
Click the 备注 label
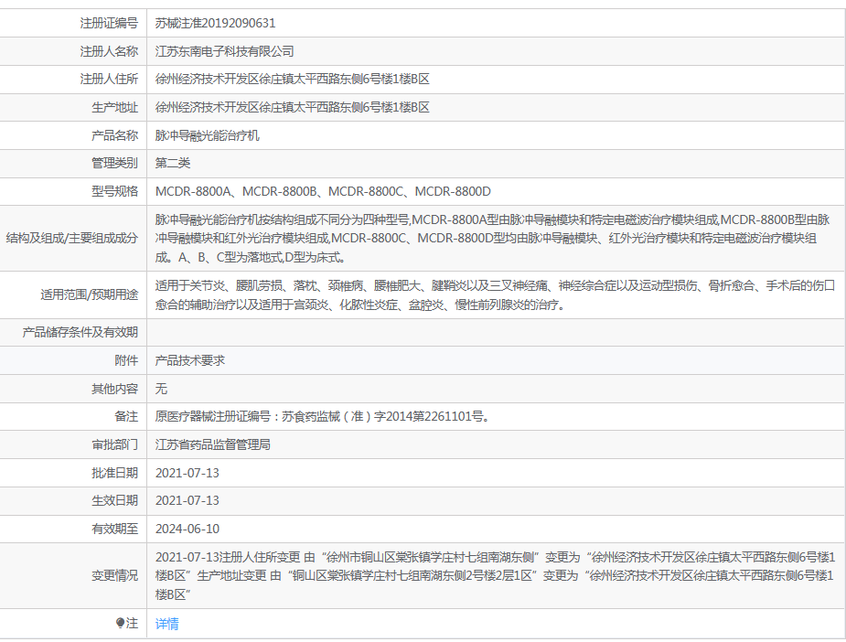pyautogui.click(x=126, y=416)
